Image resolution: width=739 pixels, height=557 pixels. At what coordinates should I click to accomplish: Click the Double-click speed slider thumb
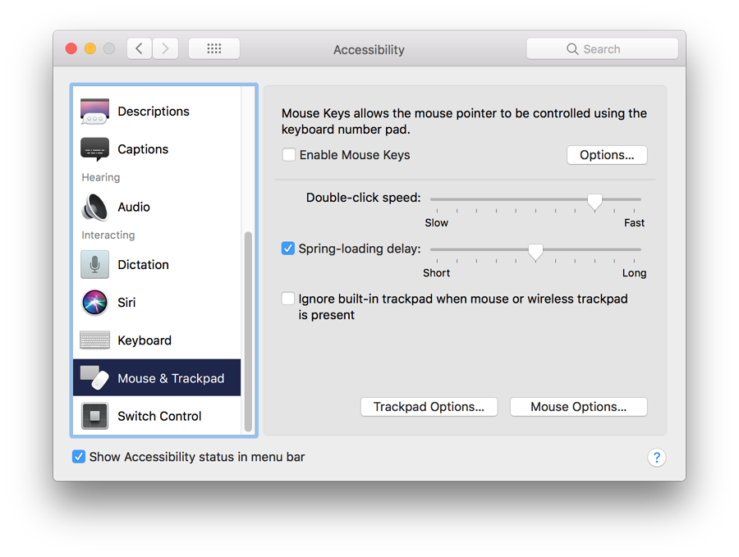(594, 202)
